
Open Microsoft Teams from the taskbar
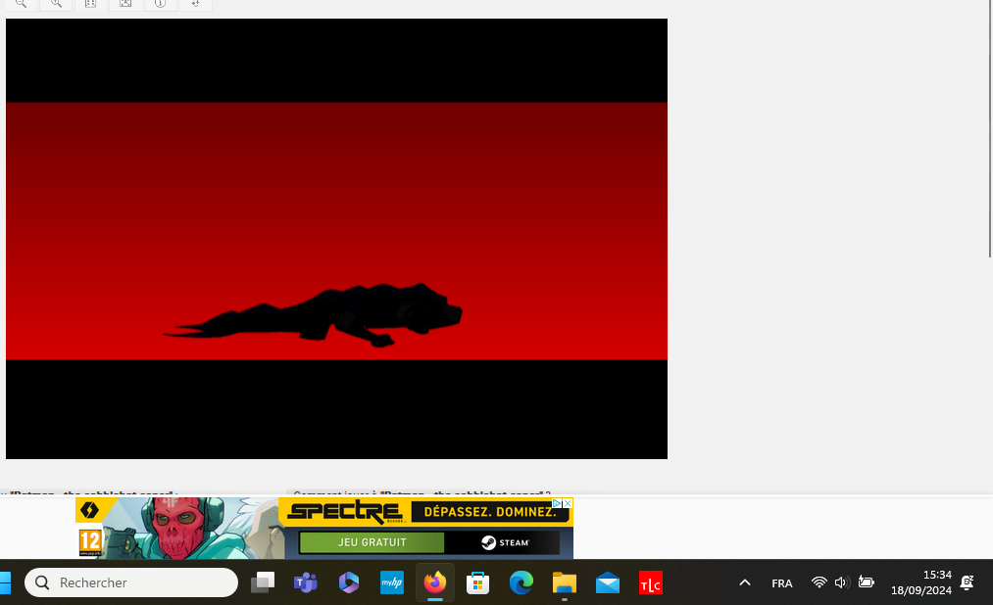pos(305,583)
